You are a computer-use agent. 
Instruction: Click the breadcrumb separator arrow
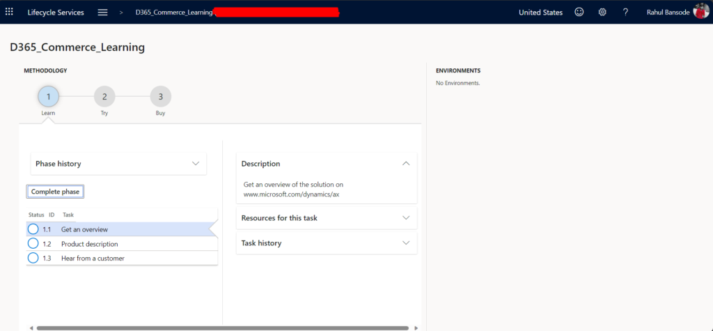click(x=121, y=13)
